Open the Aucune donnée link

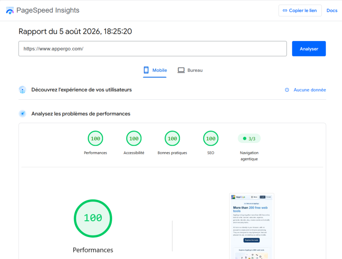click(310, 90)
